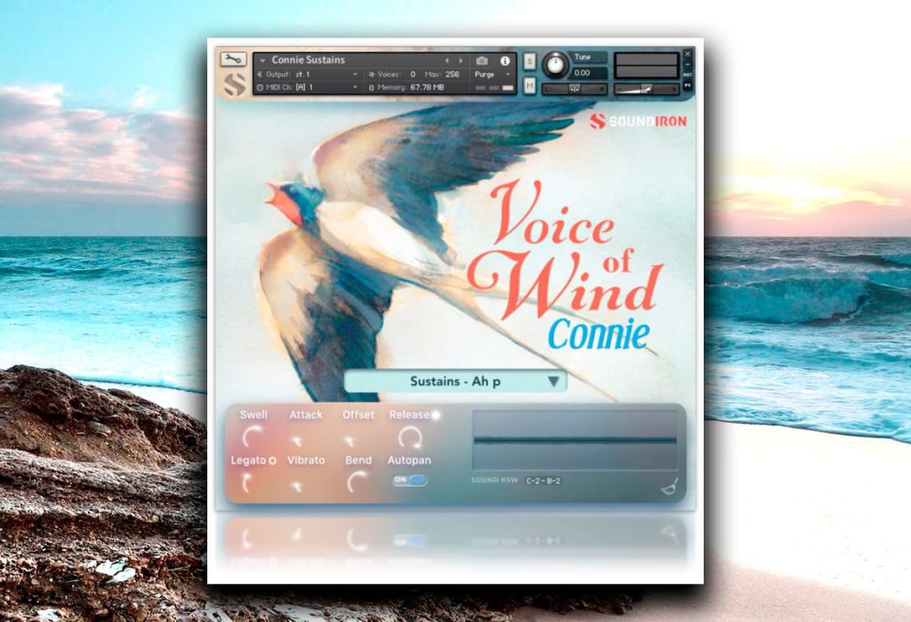Screen dimensions: 911x622
Task: Expand the Purge dropdown menu
Action: (x=491, y=75)
